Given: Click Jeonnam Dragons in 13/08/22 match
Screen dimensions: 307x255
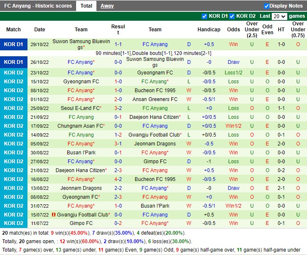Looking at the screenshot, I should point(81,188).
